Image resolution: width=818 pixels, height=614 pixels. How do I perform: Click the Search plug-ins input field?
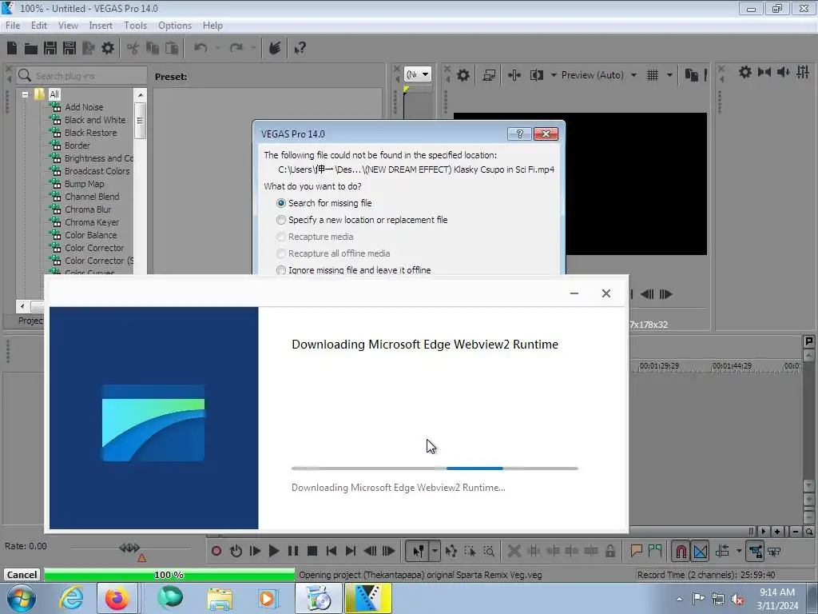pyautogui.click(x=82, y=76)
